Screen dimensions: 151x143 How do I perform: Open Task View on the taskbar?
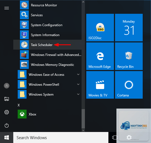click(115, 137)
